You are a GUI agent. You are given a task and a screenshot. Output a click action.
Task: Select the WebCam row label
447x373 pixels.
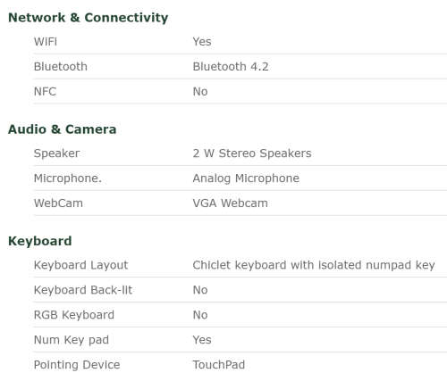[58, 203]
